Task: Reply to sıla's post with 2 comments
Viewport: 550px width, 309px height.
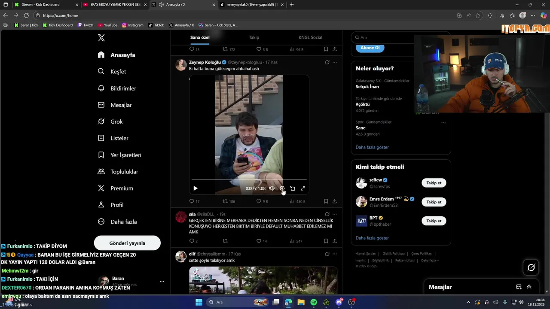Action: (194, 241)
